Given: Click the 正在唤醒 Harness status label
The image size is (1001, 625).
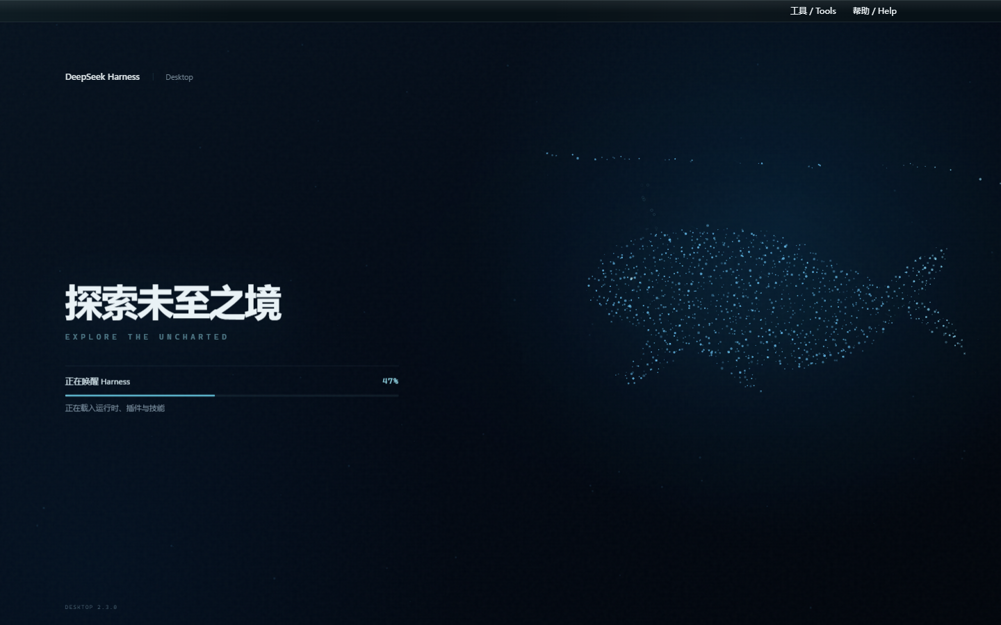Looking at the screenshot, I should coord(97,381).
